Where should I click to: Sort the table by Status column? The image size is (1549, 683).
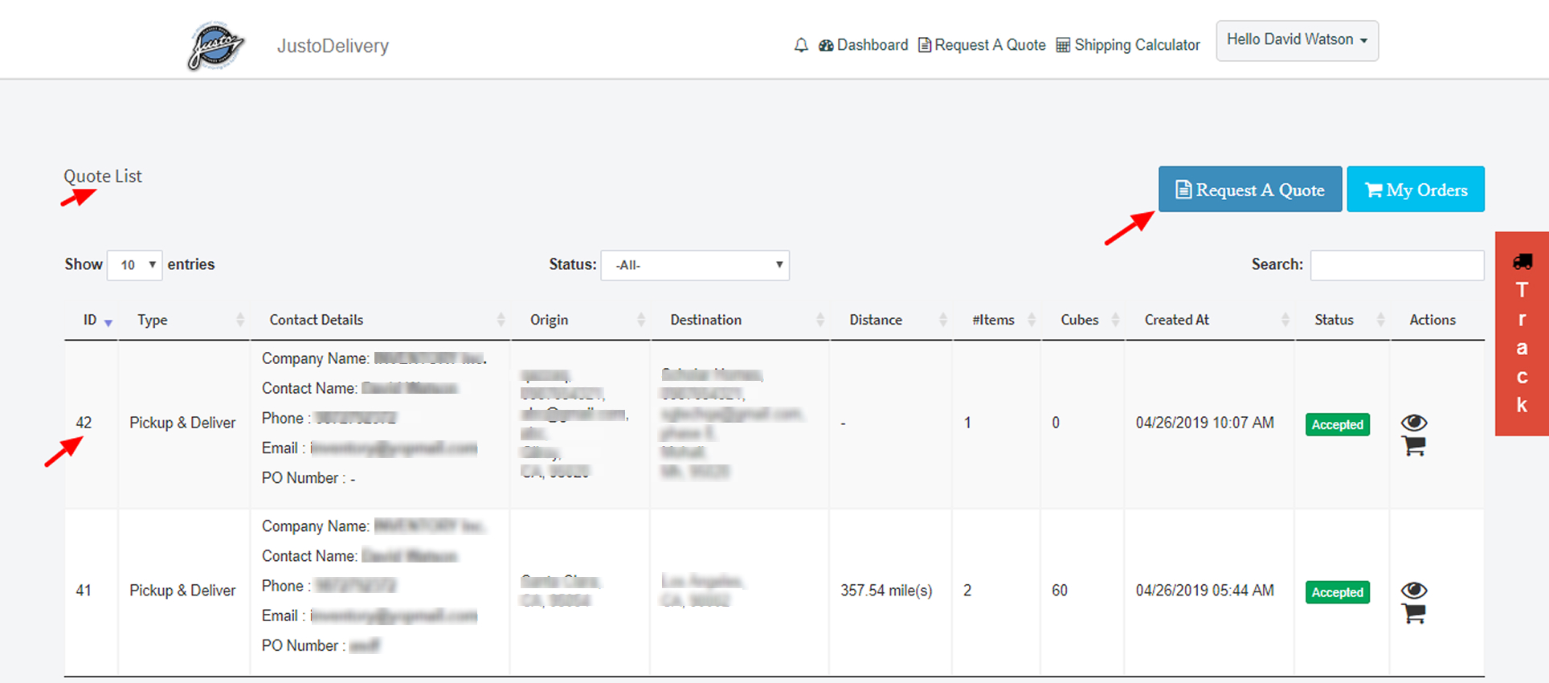click(x=1334, y=320)
